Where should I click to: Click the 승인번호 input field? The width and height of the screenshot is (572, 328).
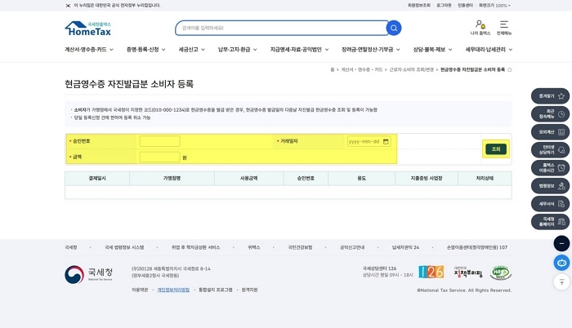pos(159,141)
